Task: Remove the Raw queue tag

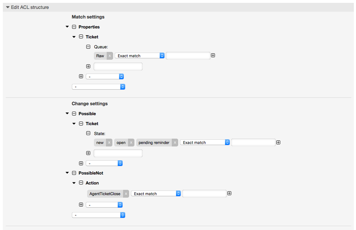Action: pos(110,56)
